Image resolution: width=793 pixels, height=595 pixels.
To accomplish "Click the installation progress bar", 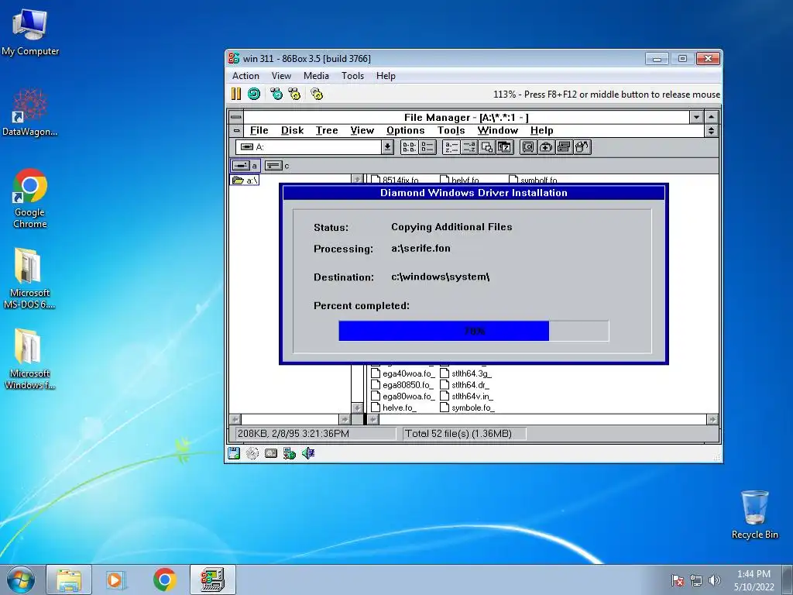I will click(474, 331).
